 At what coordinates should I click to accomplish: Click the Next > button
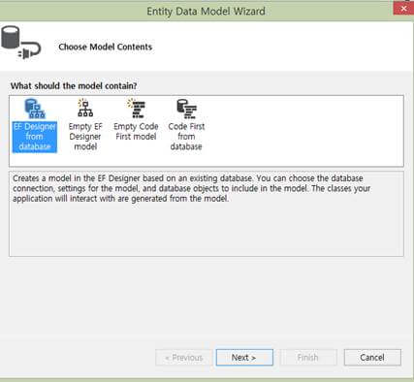pyautogui.click(x=244, y=358)
